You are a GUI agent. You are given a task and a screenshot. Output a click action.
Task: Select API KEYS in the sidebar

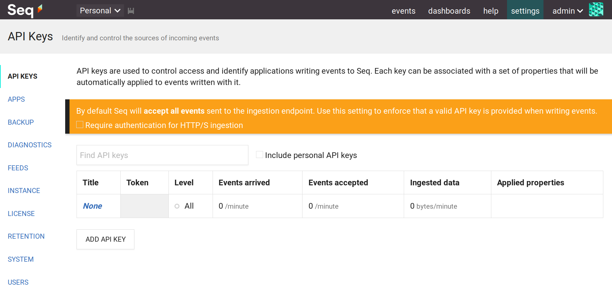tap(23, 76)
